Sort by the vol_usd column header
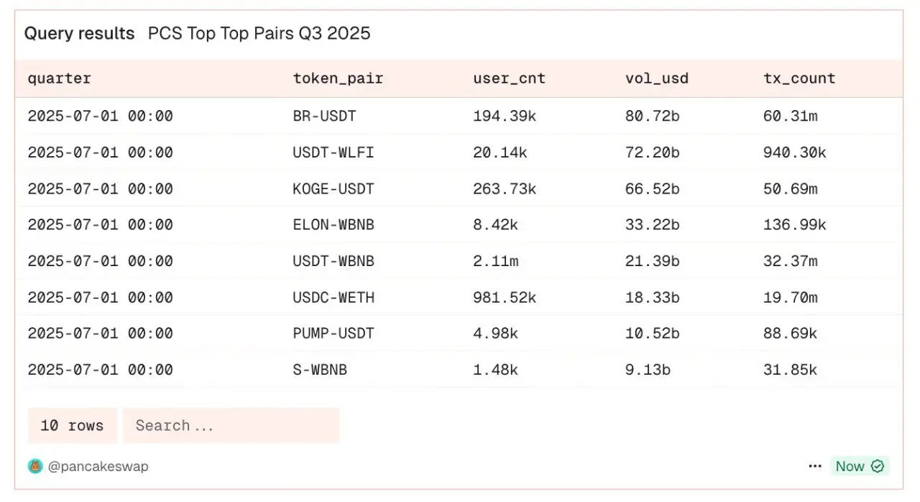This screenshot has height=502, width=920. point(656,78)
